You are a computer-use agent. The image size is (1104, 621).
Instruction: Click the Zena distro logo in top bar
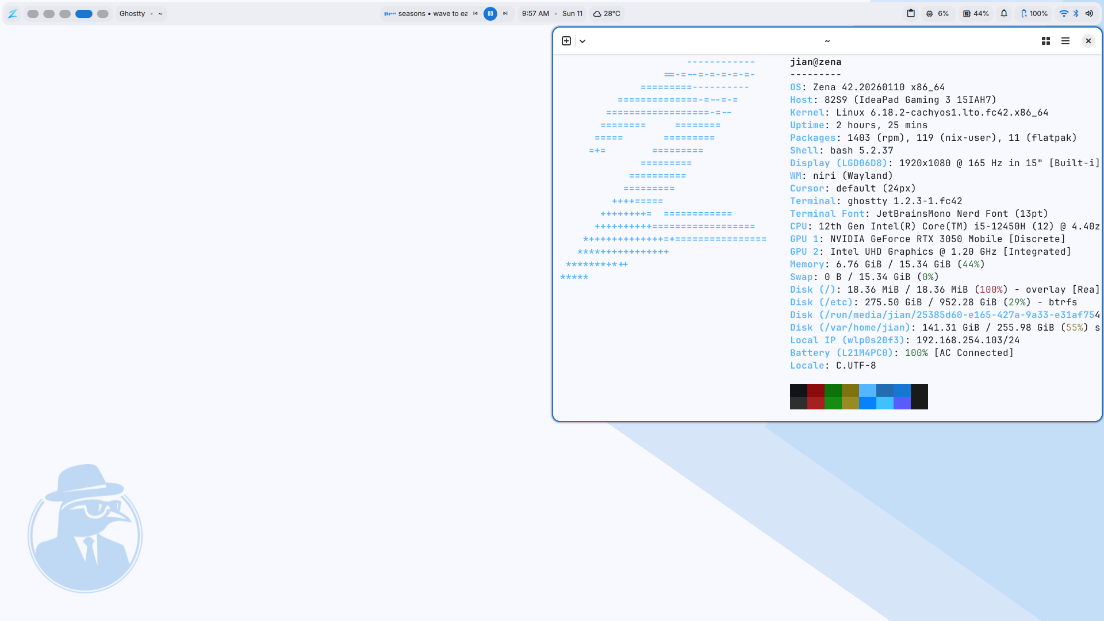(x=12, y=13)
